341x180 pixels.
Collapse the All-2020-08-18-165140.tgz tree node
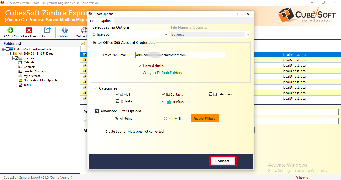click(8, 54)
